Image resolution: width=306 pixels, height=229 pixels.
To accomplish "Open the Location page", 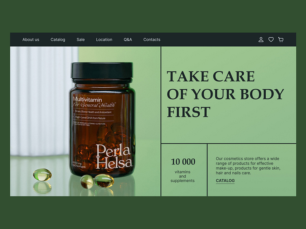I will point(104,39).
